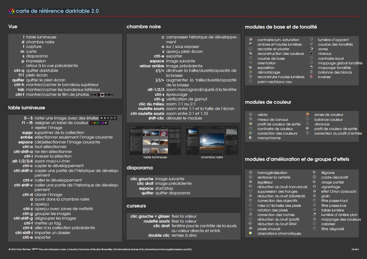This screenshot has height=259, width=367.
Task: Click the "correction des couleurs" icon
Action: point(251,133)
